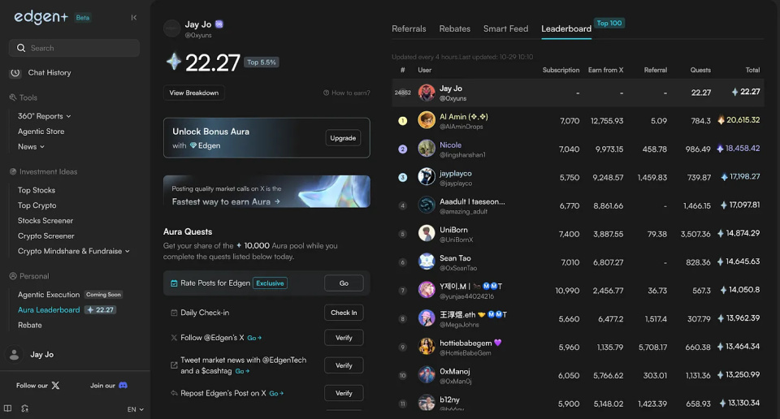The width and height of the screenshot is (780, 419).
Task: Click the badge icon beside Jay Jo name
Action: [219, 24]
